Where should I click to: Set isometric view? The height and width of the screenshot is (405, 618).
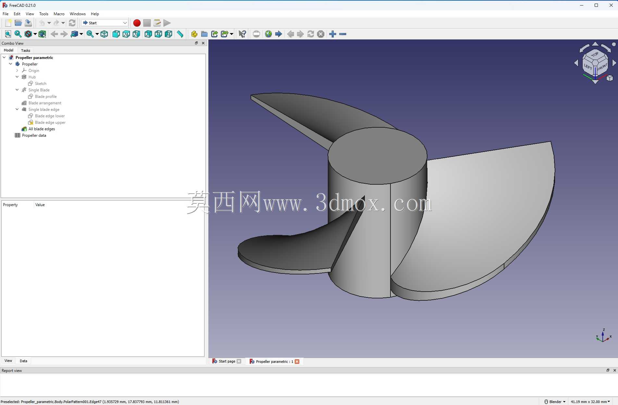[104, 34]
